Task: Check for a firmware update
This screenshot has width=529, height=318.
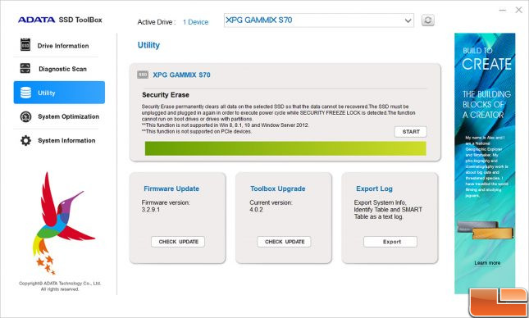Action: 178,242
